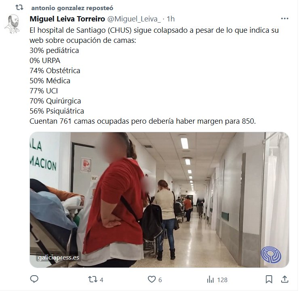Click the share upload icon
The image size is (299, 291).
pos(284,280)
